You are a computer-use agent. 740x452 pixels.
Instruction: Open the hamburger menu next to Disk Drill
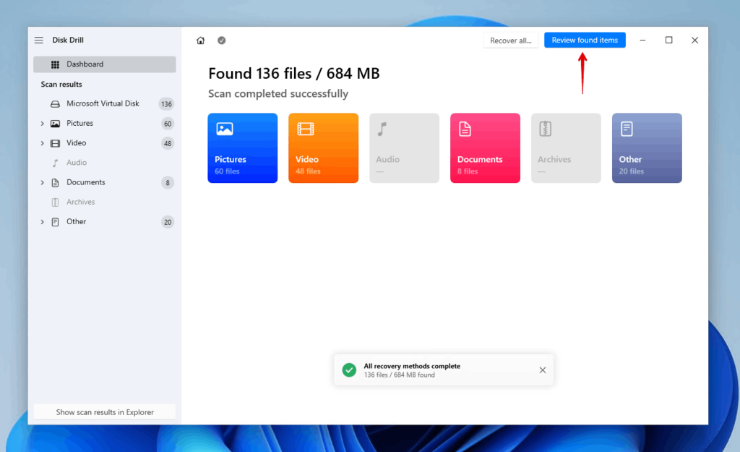pos(38,40)
